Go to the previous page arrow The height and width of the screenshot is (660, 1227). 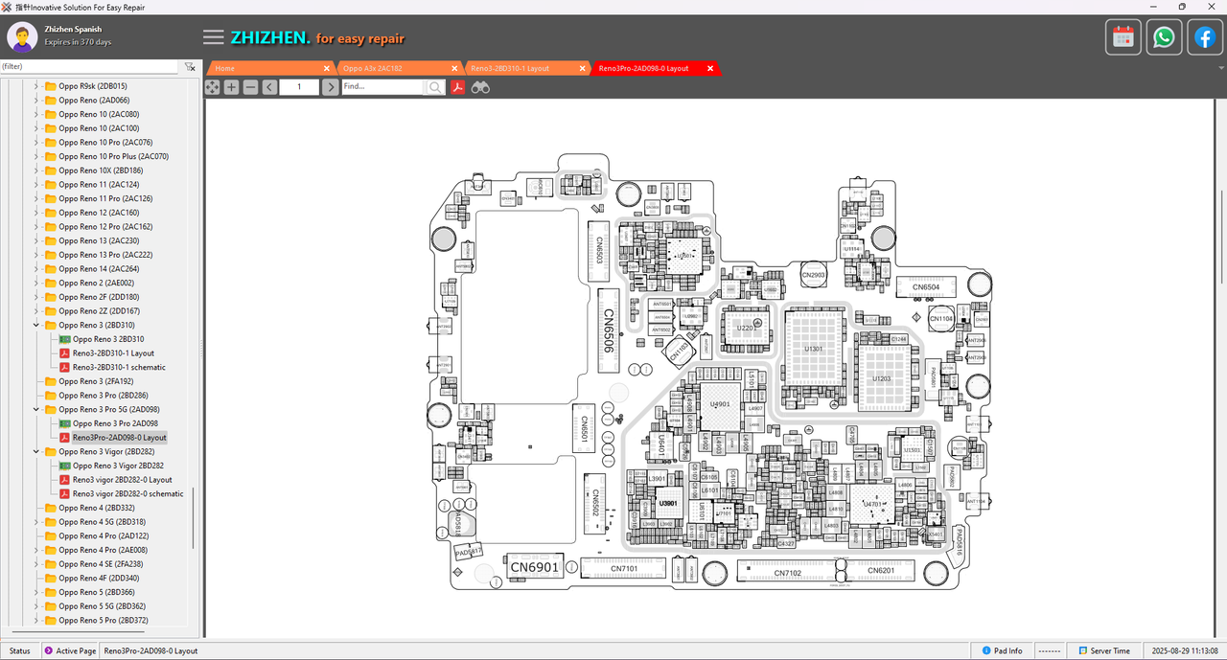[x=269, y=87]
